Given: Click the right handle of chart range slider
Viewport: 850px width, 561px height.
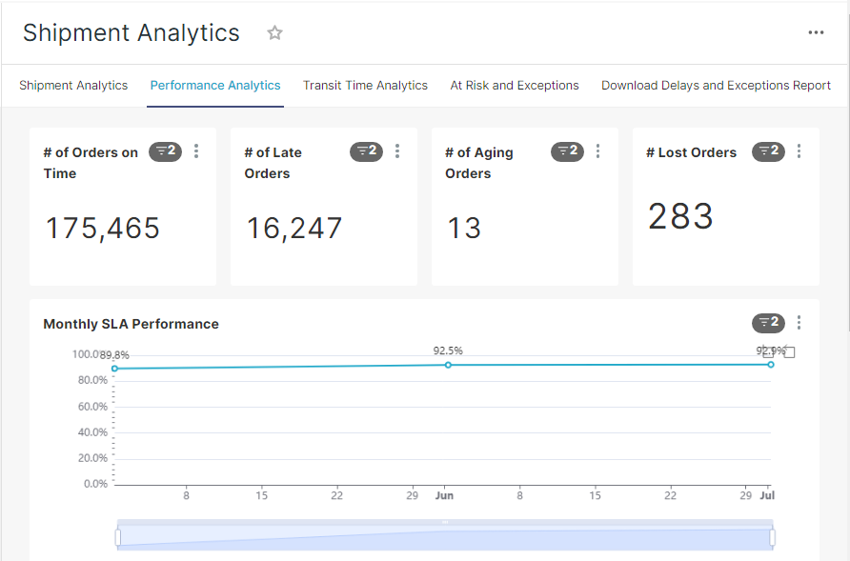Looking at the screenshot, I should click(x=773, y=538).
